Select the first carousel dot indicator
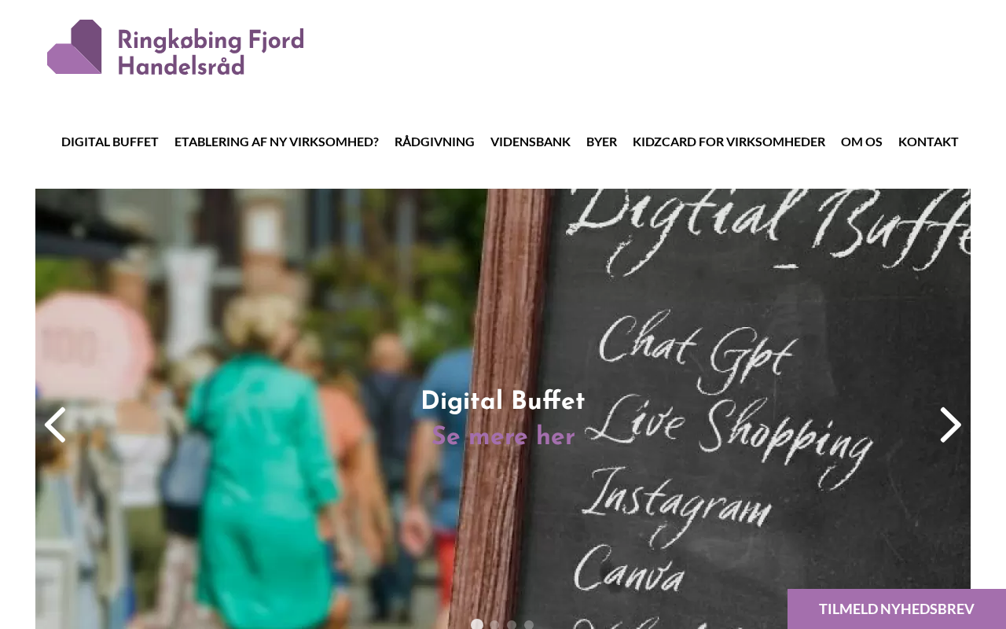Viewport: 1006px width, 629px height. click(x=477, y=624)
